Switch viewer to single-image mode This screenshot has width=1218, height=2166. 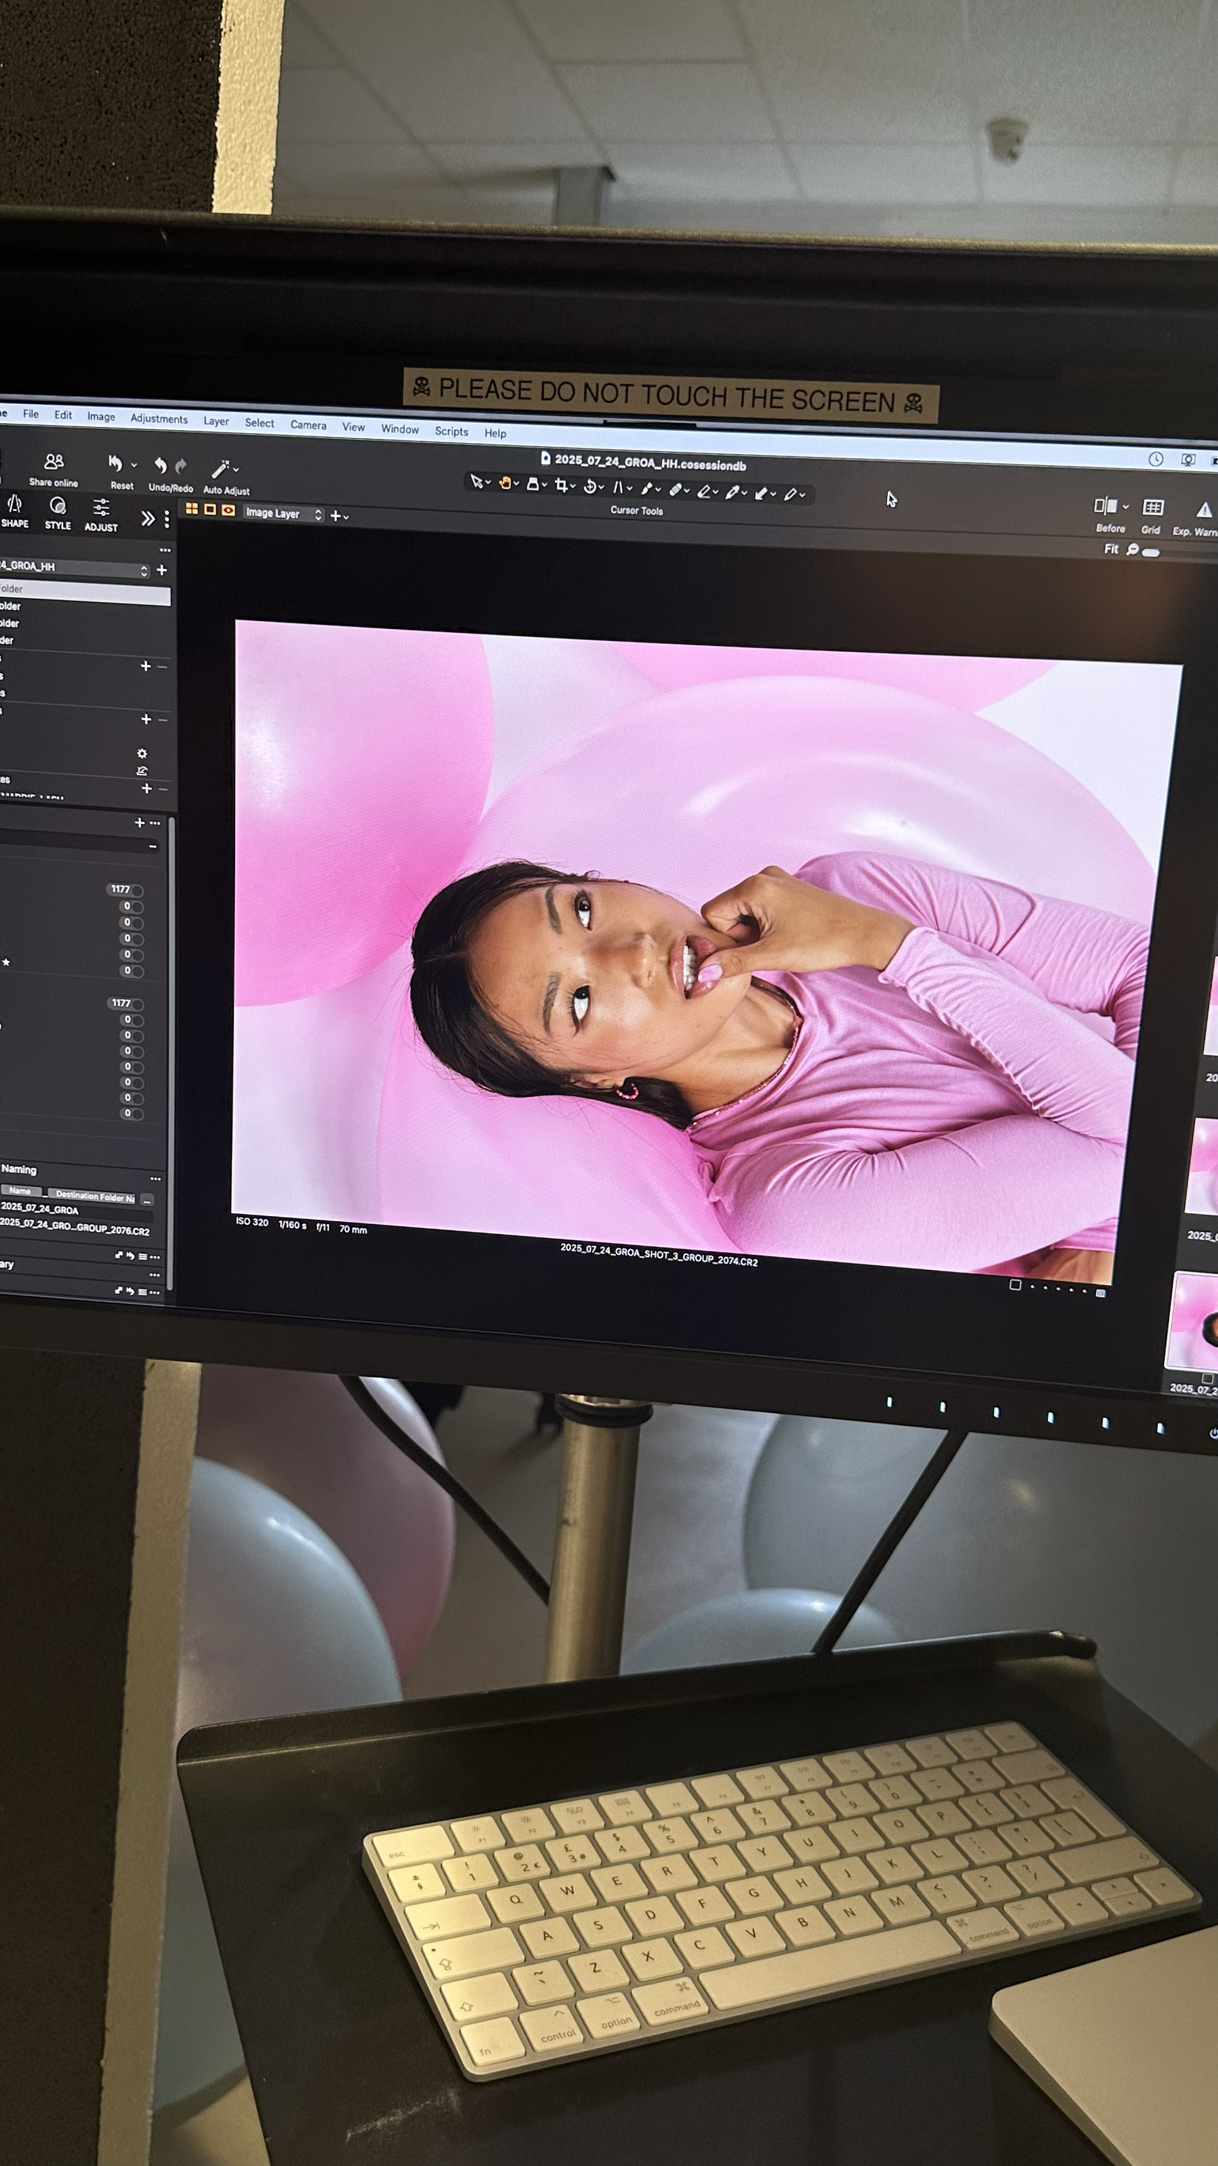point(210,510)
